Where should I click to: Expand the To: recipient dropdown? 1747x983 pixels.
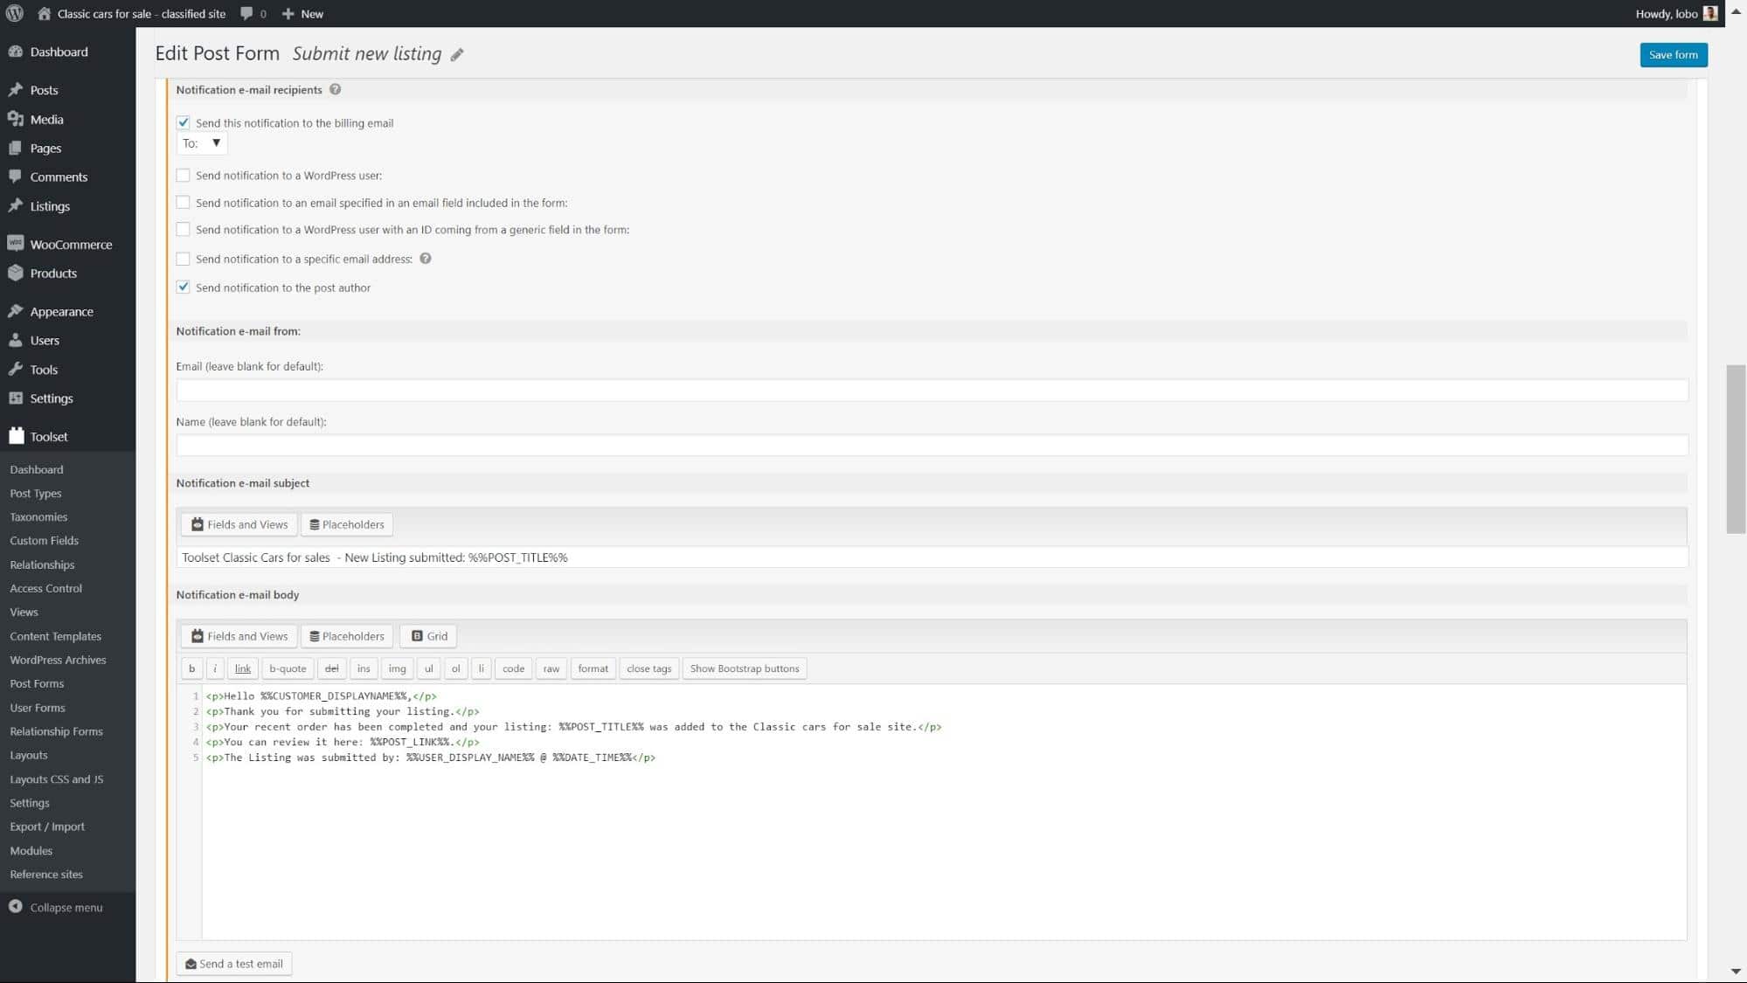(216, 142)
